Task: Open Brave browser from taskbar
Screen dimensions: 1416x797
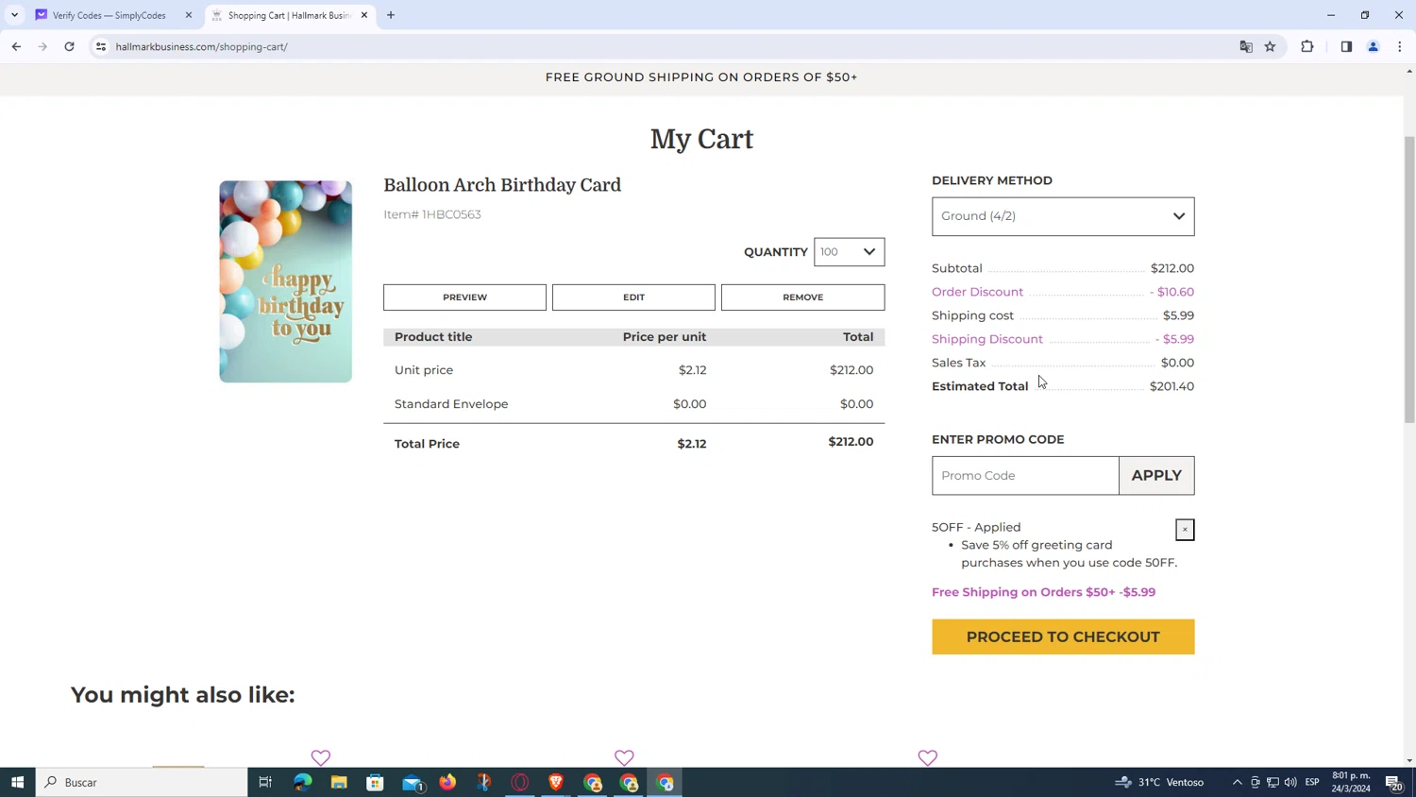Action: pos(556,782)
